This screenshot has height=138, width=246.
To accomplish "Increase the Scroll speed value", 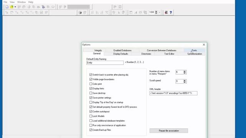I will pos(184,80).
